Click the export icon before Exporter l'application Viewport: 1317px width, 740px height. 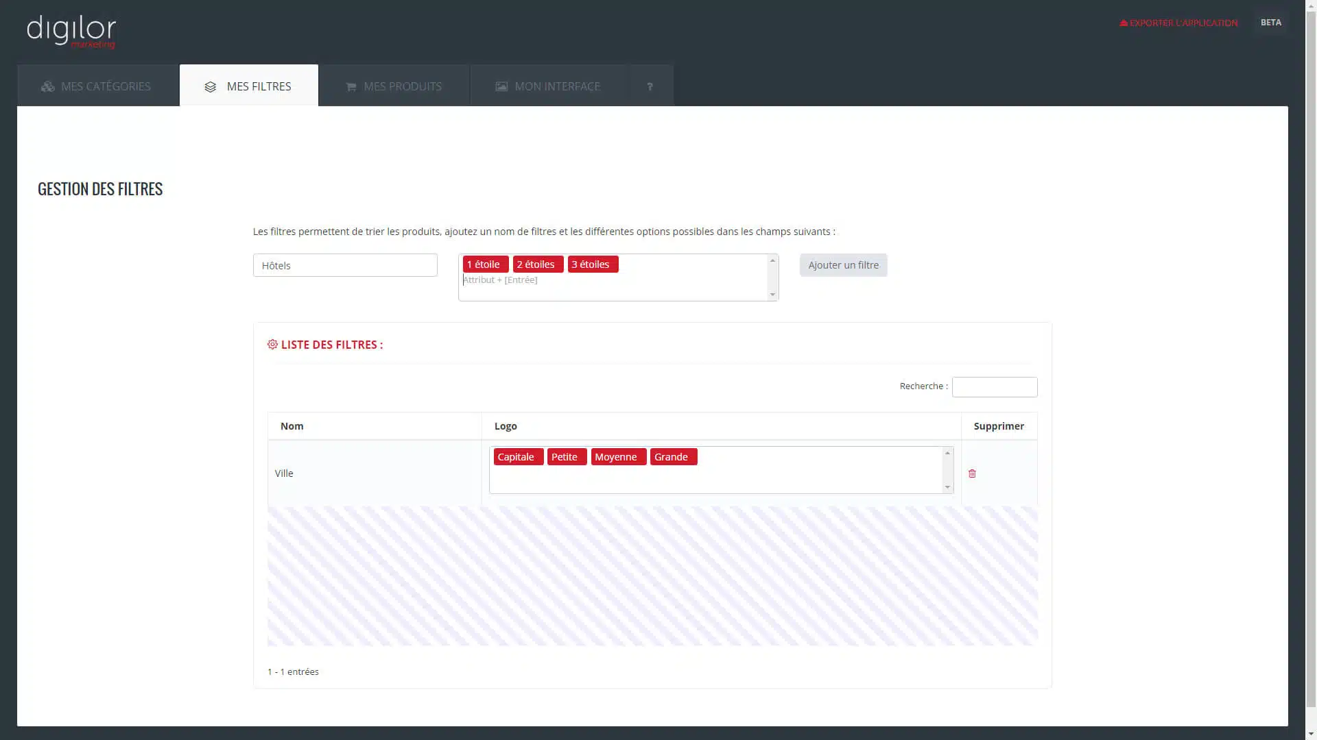[x=1124, y=23]
